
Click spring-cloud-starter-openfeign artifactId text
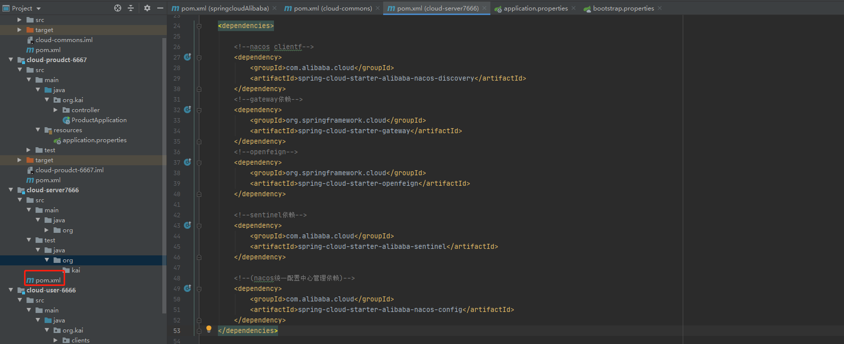[x=358, y=183]
